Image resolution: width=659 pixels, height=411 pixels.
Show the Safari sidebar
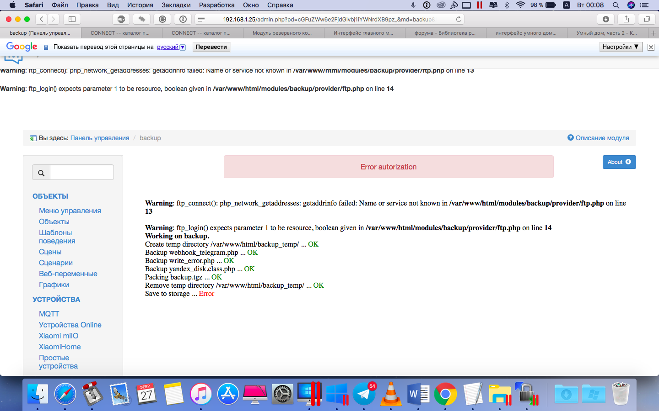(72, 19)
